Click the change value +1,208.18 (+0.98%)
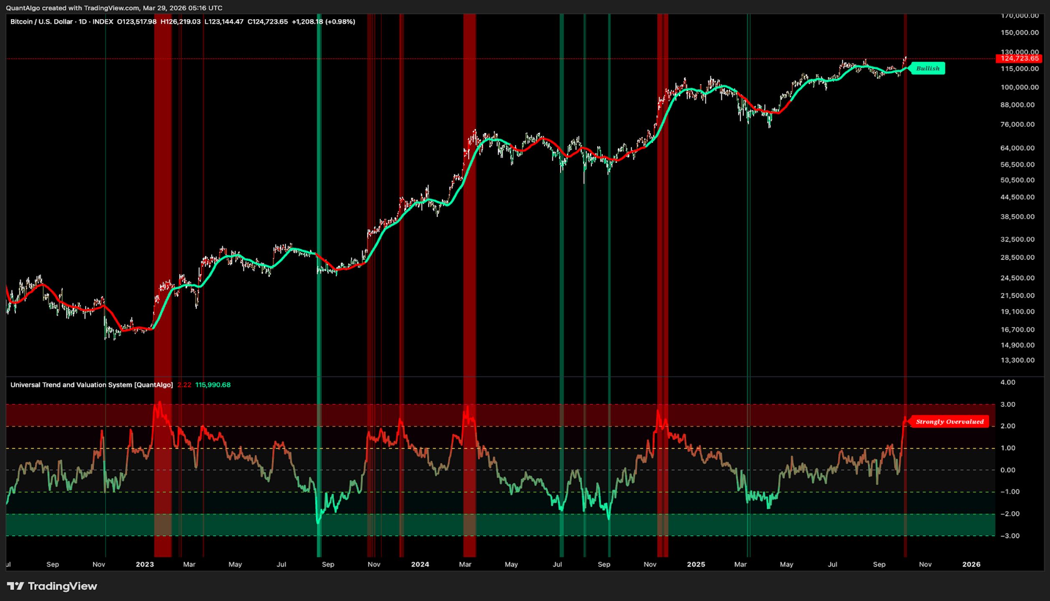The height and width of the screenshot is (601, 1050). coord(323,22)
